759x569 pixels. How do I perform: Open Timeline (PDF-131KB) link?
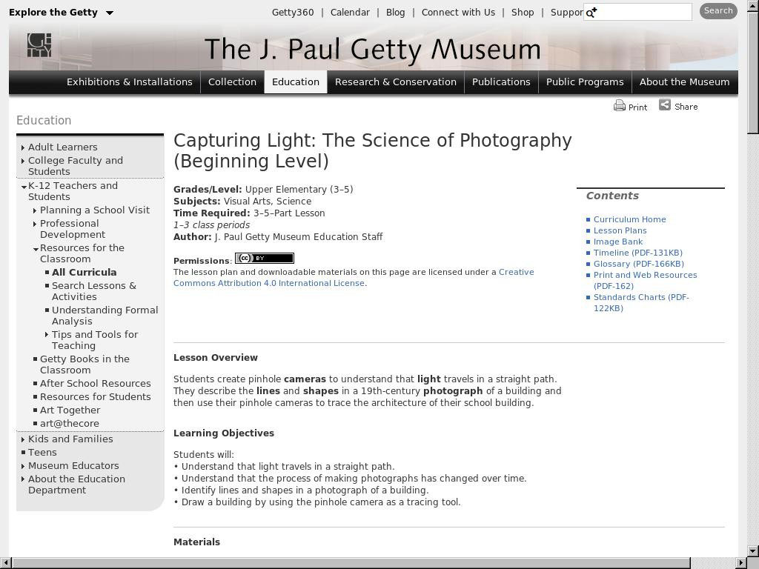(x=638, y=253)
